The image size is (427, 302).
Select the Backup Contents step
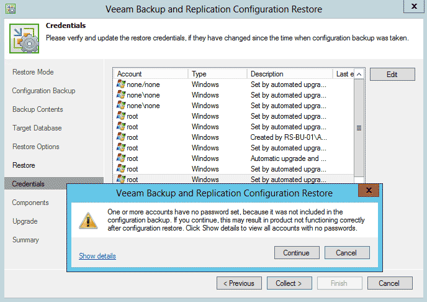38,109
